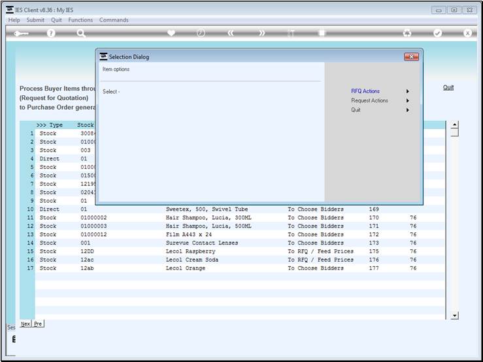483x362 pixels.
Task: Click the Pre button below the list
Action: click(38, 324)
